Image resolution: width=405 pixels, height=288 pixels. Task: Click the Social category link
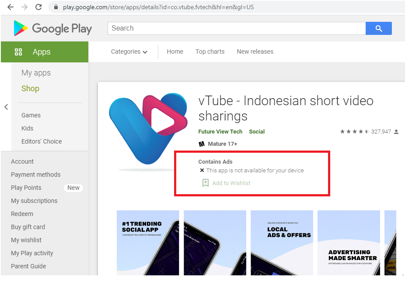(257, 132)
